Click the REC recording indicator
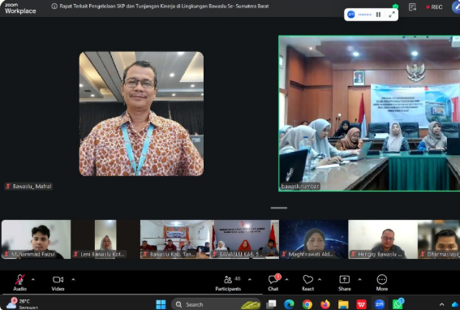 [434, 7]
